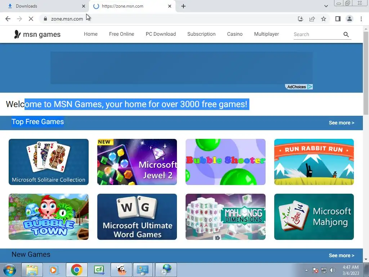Switch to the Downloads tab
Image resolution: width=369 pixels, height=277 pixels.
point(45,6)
